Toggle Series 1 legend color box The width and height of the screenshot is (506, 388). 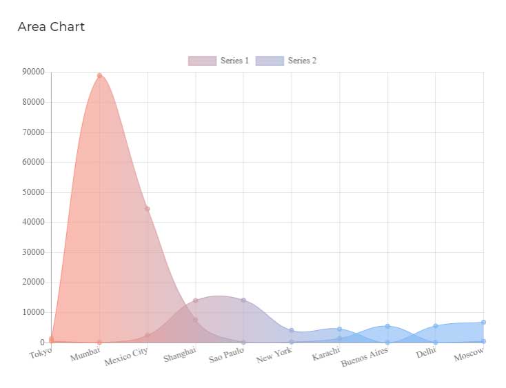tap(202, 61)
